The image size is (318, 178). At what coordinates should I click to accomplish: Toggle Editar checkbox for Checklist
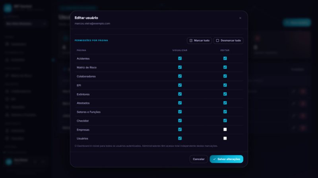point(225,121)
